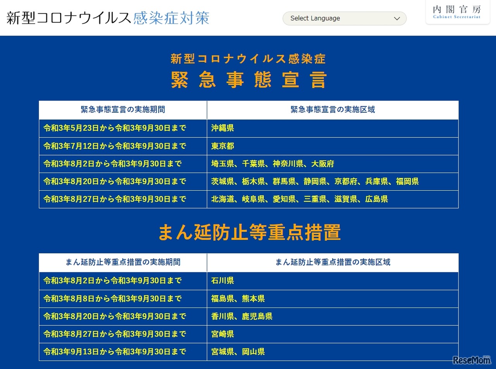Click the 香川県、鹿児島県 region cell
The width and height of the screenshot is (496, 369).
[241, 316]
